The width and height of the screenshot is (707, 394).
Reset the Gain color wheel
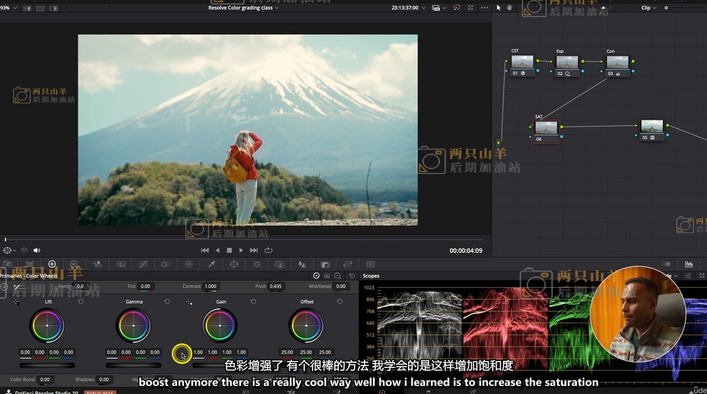(253, 301)
